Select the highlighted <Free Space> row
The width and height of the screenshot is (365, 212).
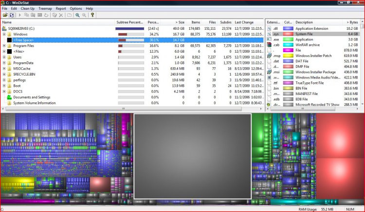pos(132,40)
